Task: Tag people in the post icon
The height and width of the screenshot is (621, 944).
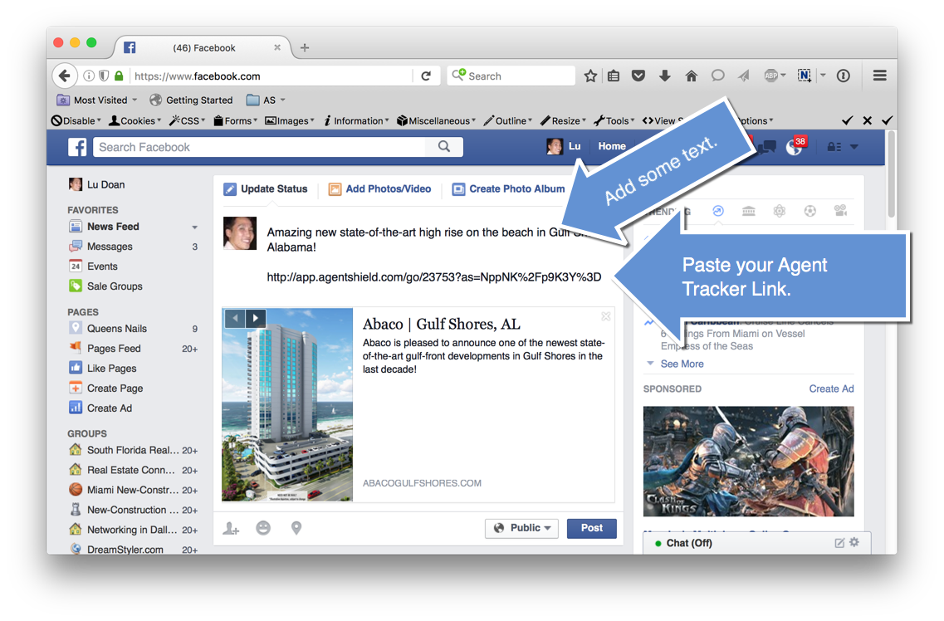Action: pos(231,528)
